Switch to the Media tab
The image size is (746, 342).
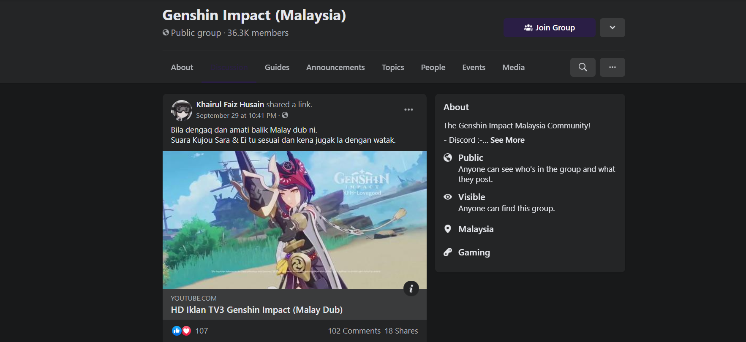click(x=513, y=68)
